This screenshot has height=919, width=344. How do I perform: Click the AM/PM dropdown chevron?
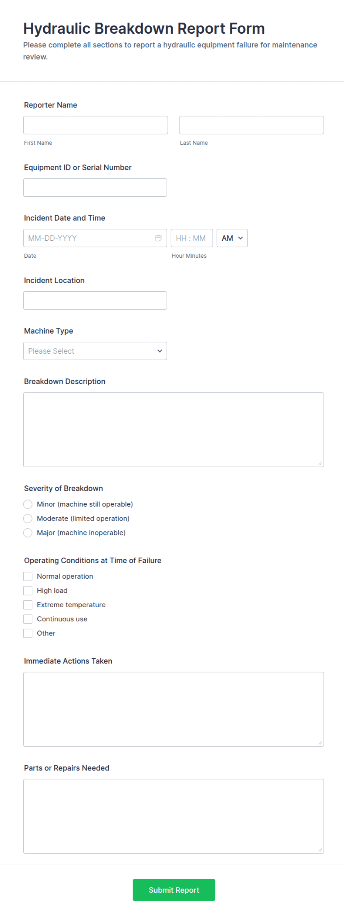point(240,238)
